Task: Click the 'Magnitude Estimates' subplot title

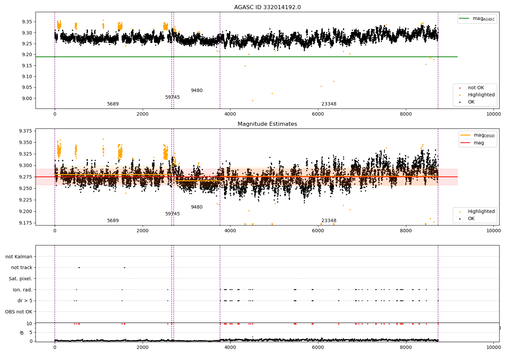Action: click(x=267, y=124)
